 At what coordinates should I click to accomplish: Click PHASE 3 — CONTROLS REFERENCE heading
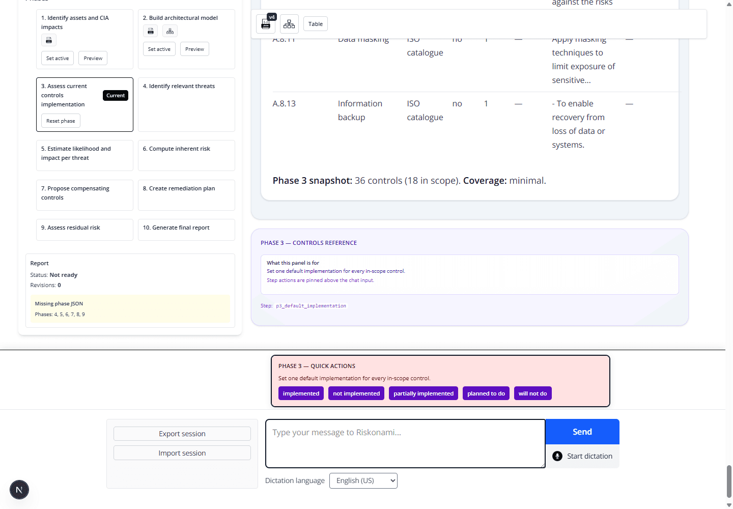tap(309, 243)
